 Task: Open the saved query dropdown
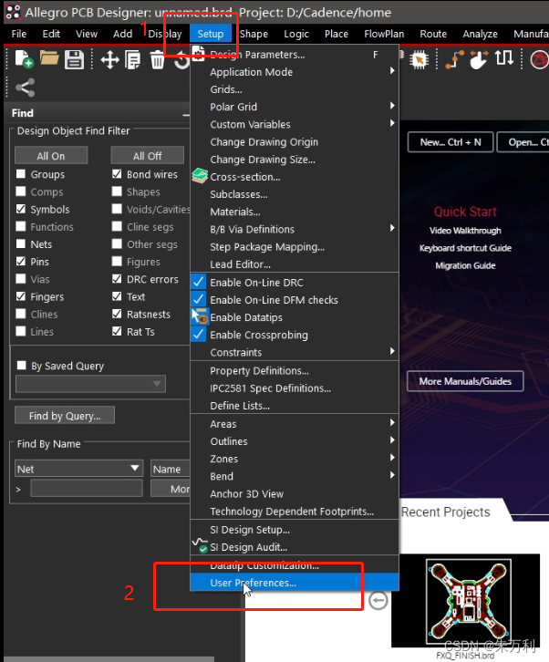(x=90, y=384)
